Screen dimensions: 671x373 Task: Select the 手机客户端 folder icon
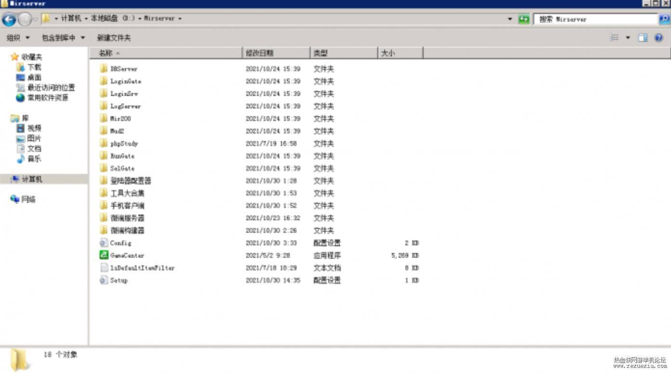[104, 205]
